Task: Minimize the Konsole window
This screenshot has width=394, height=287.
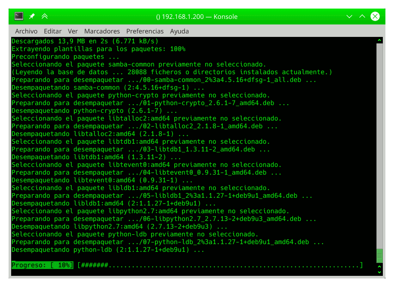Action: pos(349,17)
